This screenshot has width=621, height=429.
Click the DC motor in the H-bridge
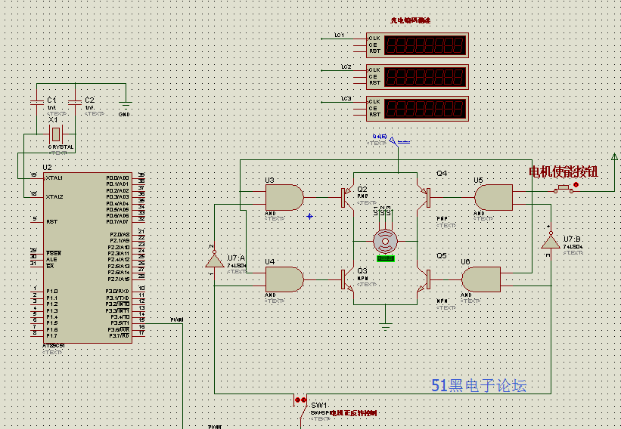tap(385, 241)
